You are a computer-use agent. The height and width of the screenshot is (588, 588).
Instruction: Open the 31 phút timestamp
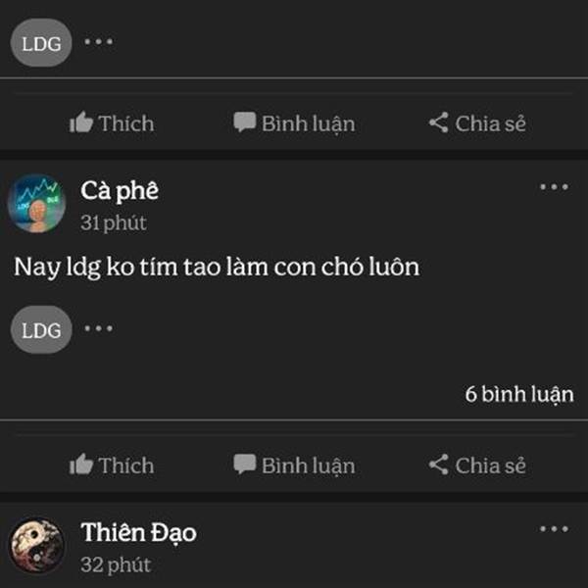point(114,222)
